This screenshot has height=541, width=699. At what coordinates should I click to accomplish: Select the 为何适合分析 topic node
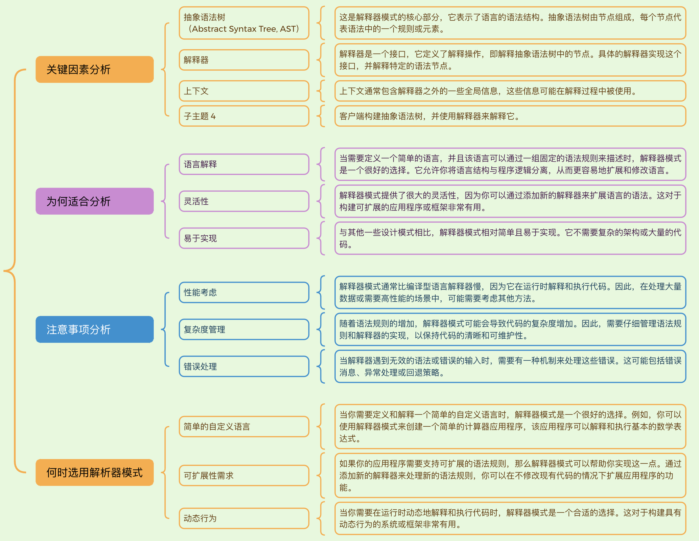point(94,201)
